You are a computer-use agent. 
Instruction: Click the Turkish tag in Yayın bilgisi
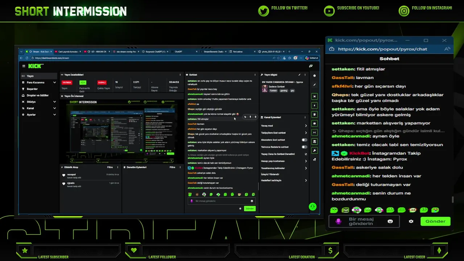coord(273,91)
